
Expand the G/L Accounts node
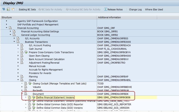[14, 38]
